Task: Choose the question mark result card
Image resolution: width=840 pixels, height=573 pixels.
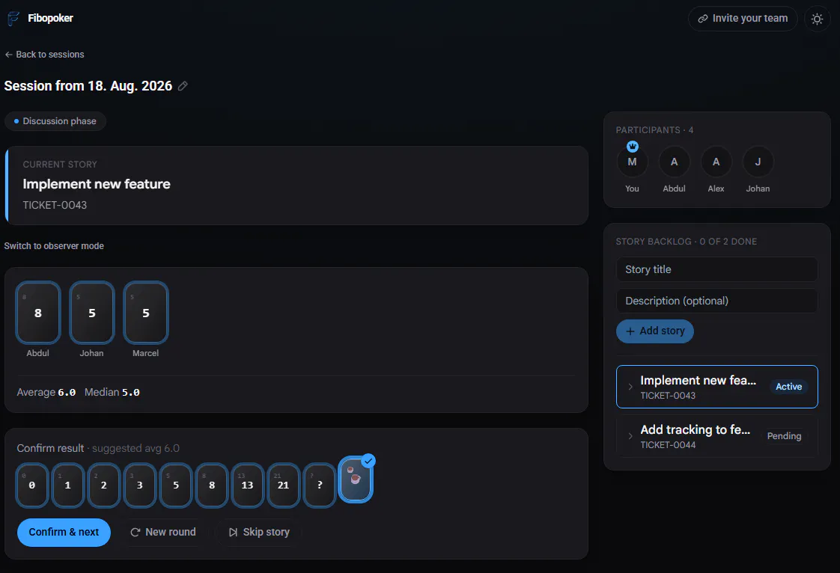Action: coord(319,485)
